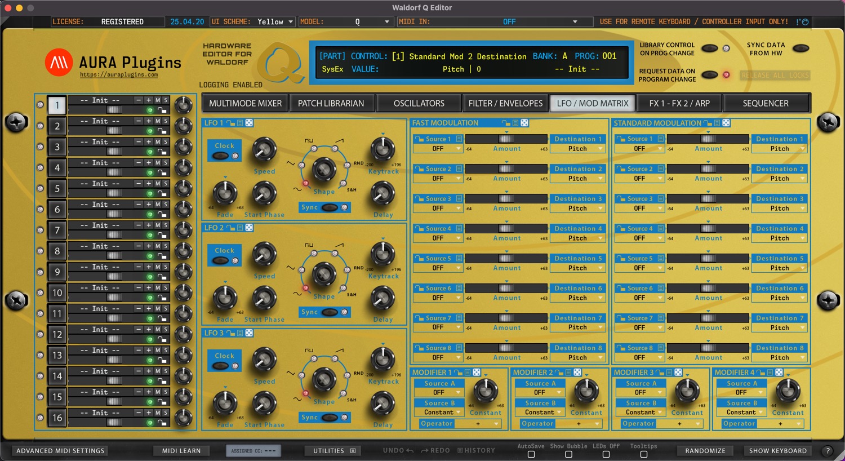Image resolution: width=845 pixels, height=461 pixels.
Task: Click Show Keyboard button
Action: click(x=778, y=451)
